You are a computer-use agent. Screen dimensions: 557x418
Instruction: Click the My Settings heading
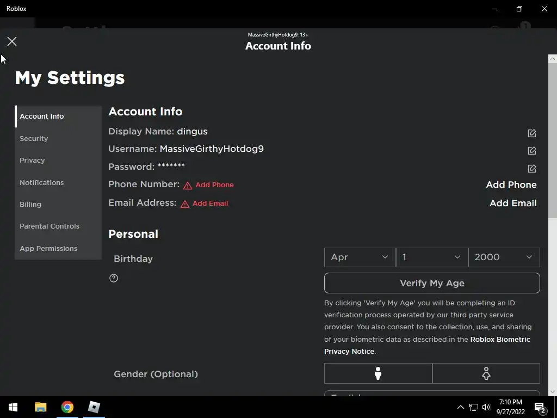pos(70,77)
